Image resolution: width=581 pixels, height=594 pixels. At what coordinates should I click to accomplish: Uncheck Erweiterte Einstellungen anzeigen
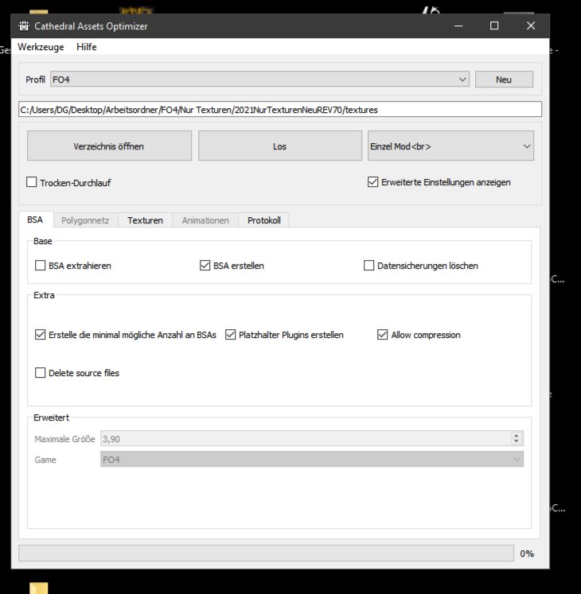coord(373,182)
